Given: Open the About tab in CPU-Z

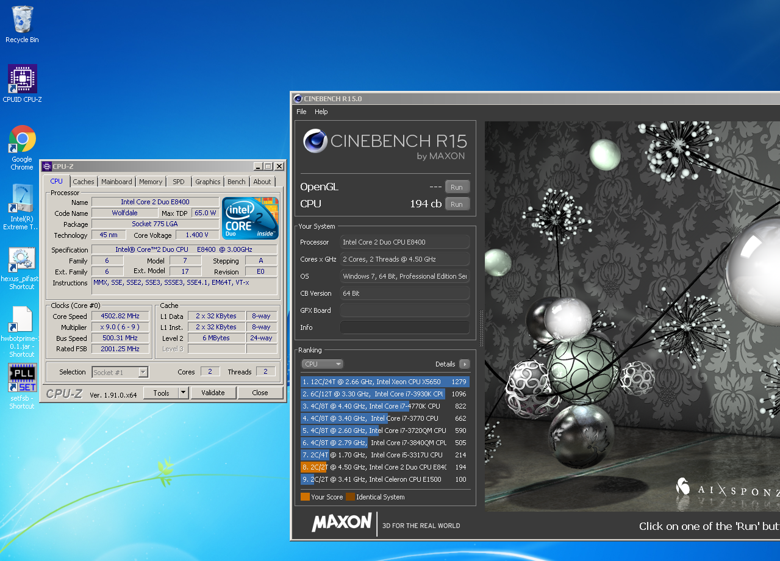Looking at the screenshot, I should [262, 182].
